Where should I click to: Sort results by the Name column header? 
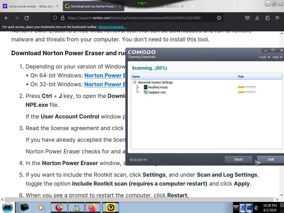(184, 77)
